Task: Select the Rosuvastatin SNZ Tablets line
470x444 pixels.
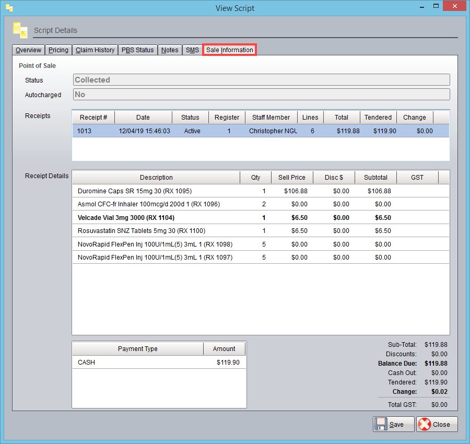Action: tap(157, 230)
